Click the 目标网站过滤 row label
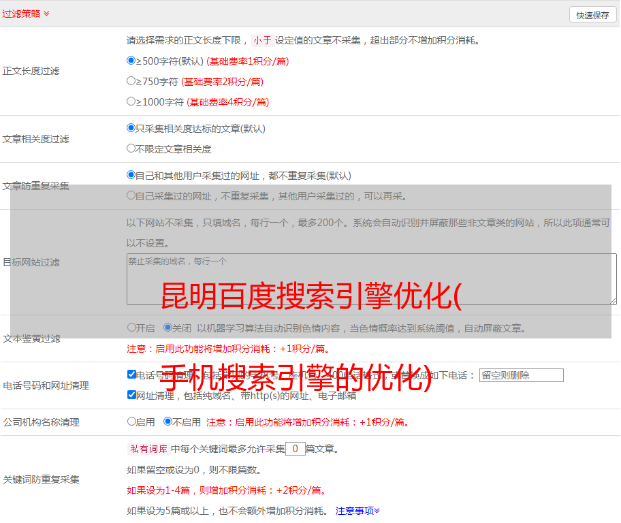Viewport: 621px width, 523px height. click(31, 262)
